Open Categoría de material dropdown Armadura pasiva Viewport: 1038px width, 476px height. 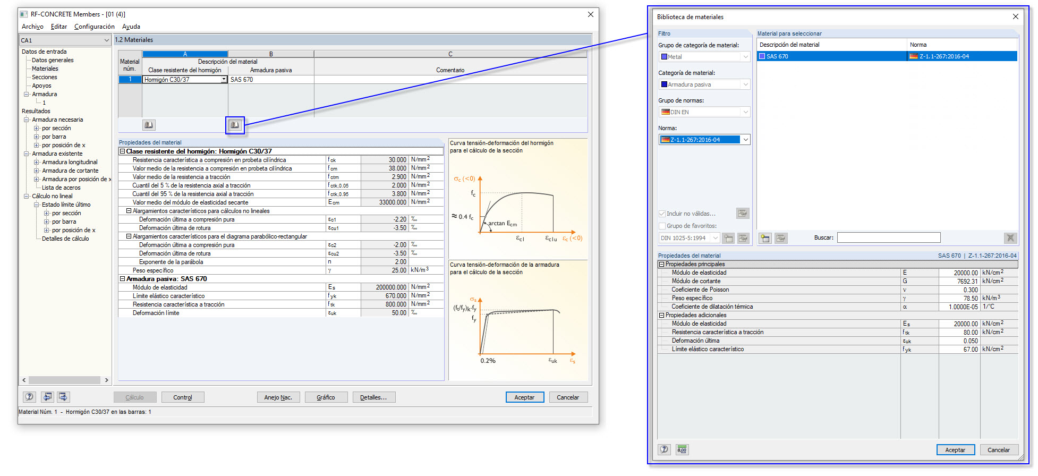pyautogui.click(x=746, y=84)
